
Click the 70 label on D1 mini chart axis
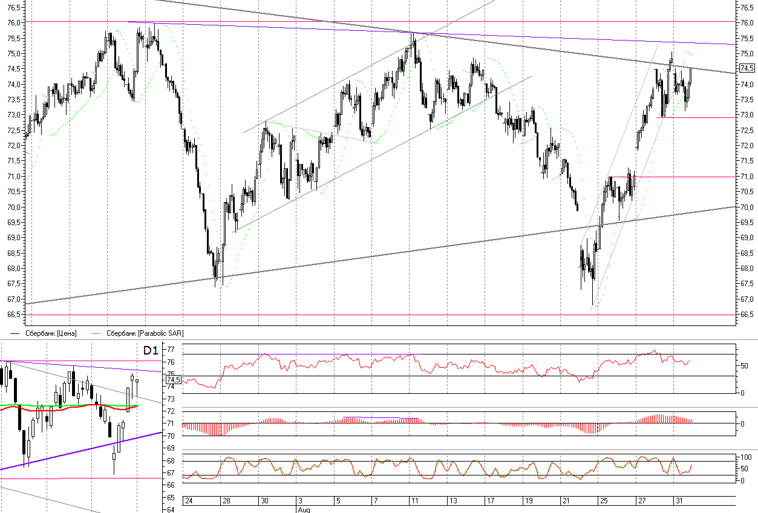(x=171, y=436)
